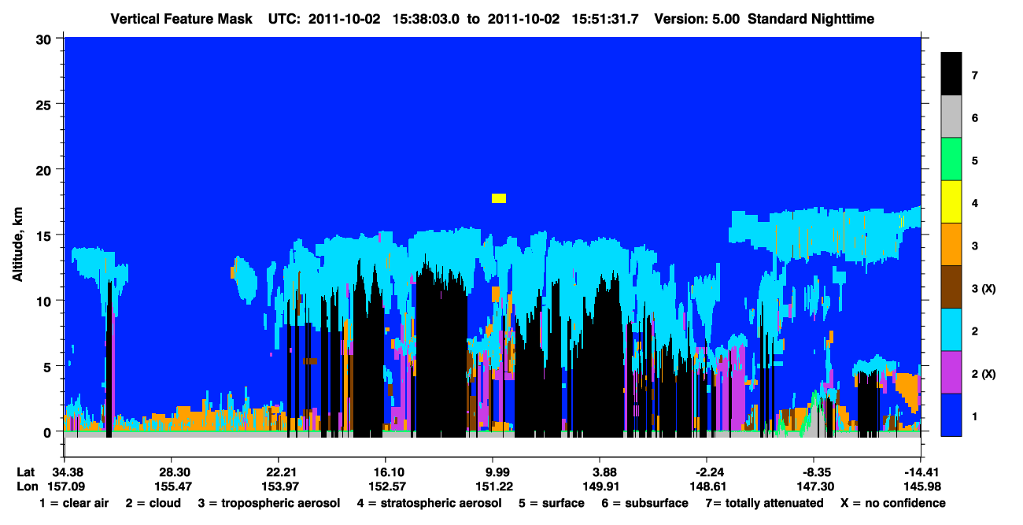Image resolution: width=1023 pixels, height=525 pixels.
Task: Click 'Version: 5.00' in the title
Action: point(696,19)
